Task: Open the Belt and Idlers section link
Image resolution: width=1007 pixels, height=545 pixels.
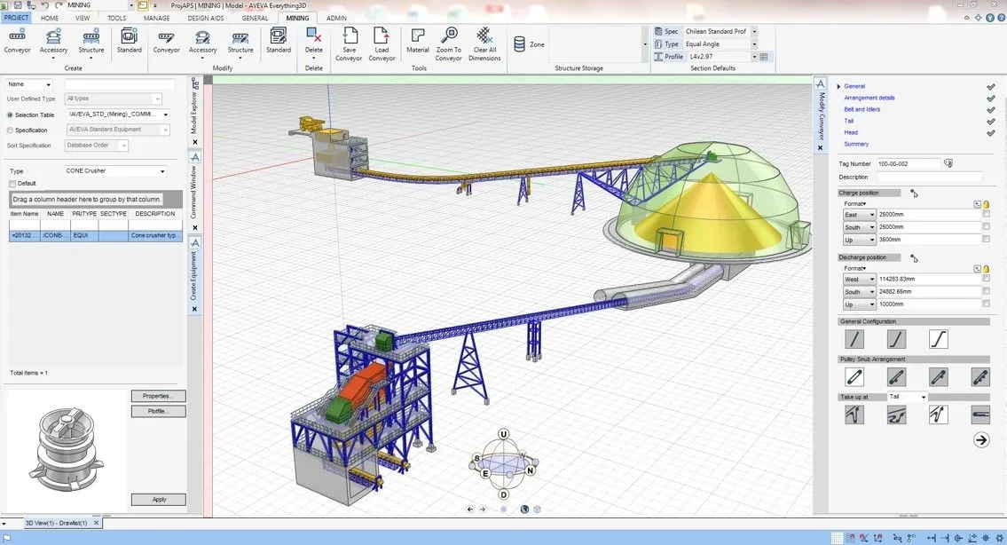Action: (x=861, y=109)
